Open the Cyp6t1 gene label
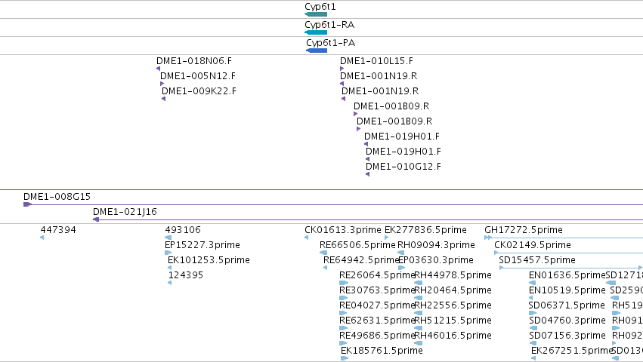 pyautogui.click(x=320, y=7)
